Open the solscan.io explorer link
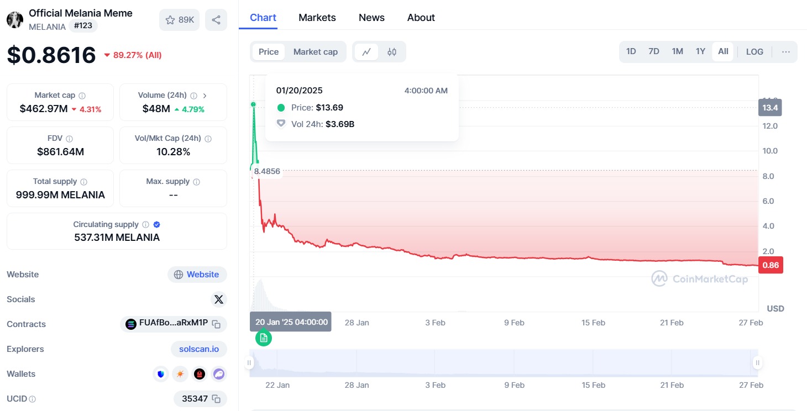This screenshot has height=411, width=807. pyautogui.click(x=199, y=349)
